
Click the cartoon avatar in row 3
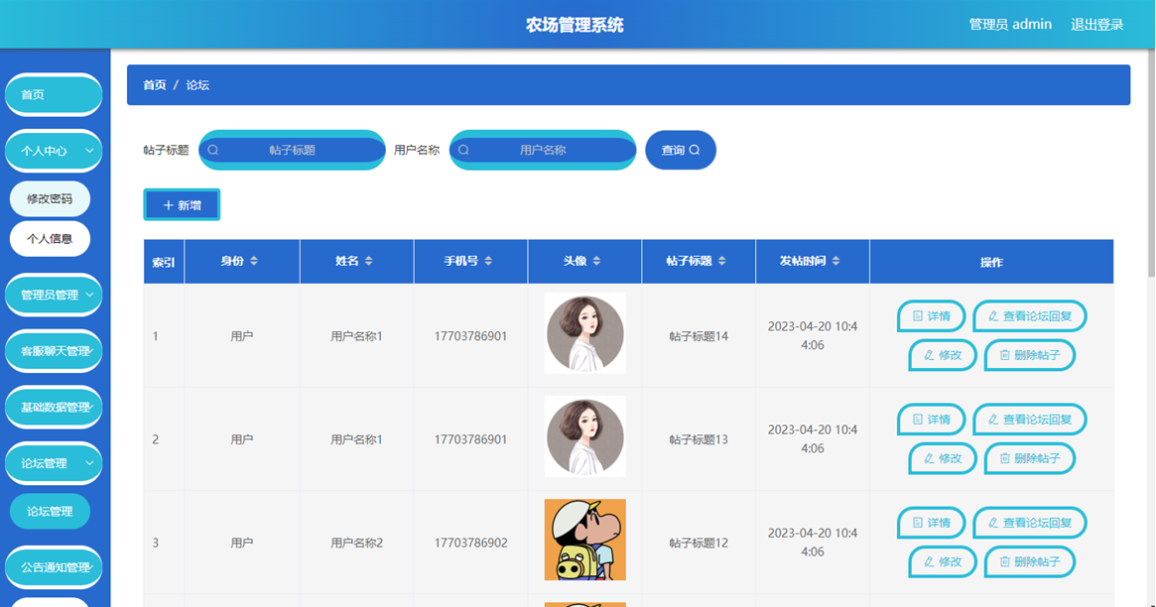pos(585,540)
